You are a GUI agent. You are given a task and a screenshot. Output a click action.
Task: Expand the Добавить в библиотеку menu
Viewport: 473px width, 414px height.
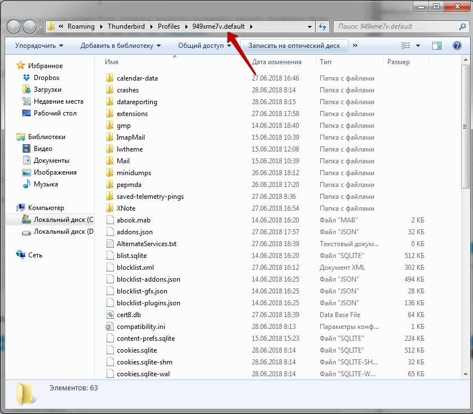click(x=120, y=46)
